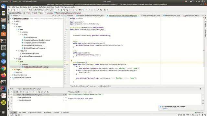This screenshot has width=207, height=116.
Task: Open Firefox from the Ubuntu dock
Action: 4,75
